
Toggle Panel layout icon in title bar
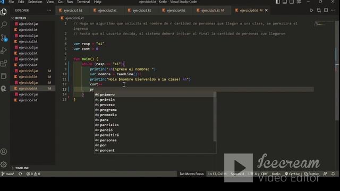285,2
